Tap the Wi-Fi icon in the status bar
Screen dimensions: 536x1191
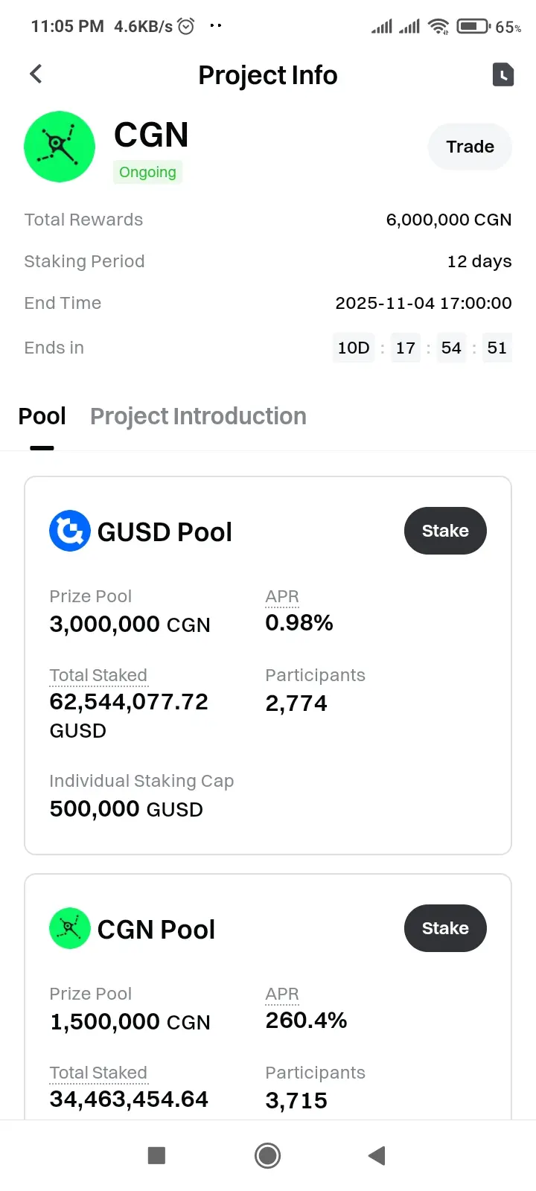(439, 27)
